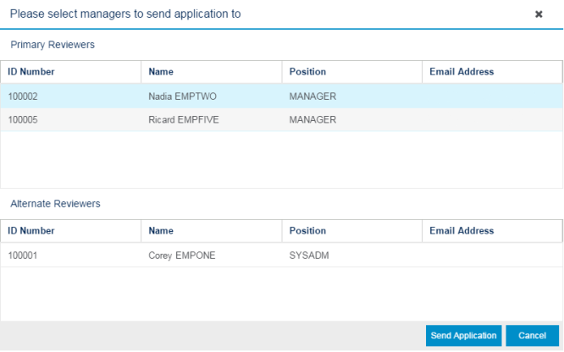Sort primary reviewers by ID Number

(71, 72)
